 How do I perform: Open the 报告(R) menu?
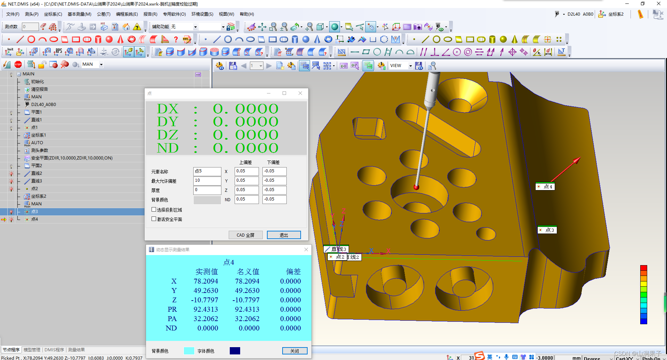pos(150,14)
